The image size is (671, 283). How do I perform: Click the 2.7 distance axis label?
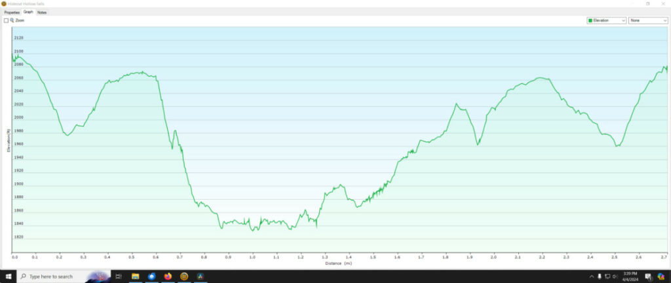(664, 257)
